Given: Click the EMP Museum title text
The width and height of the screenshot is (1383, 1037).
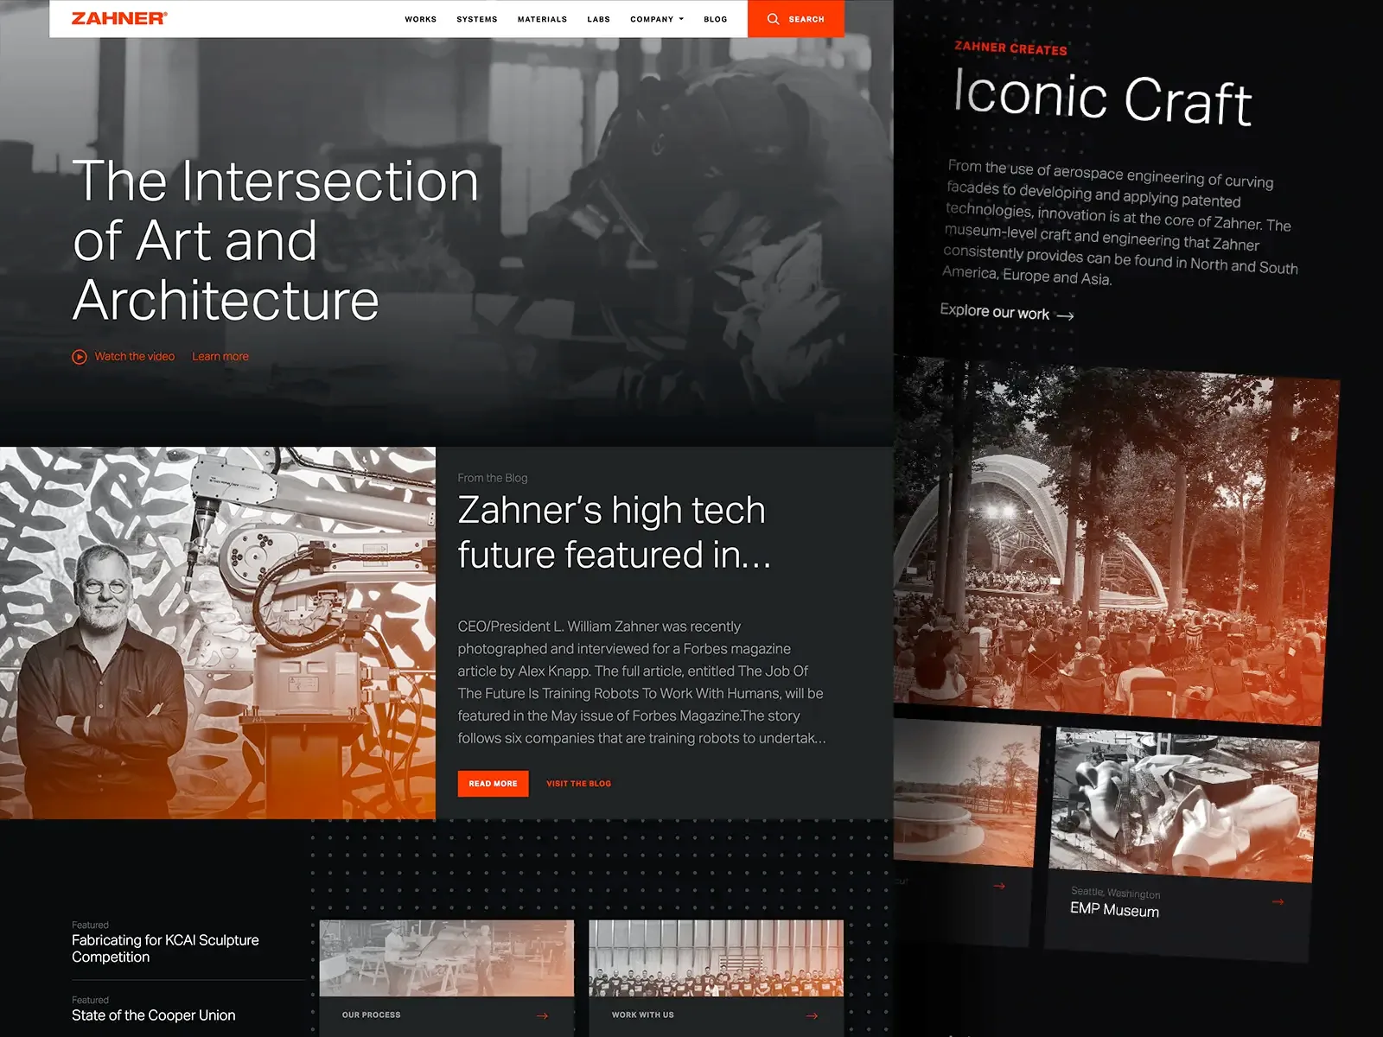Looking at the screenshot, I should tap(1114, 909).
